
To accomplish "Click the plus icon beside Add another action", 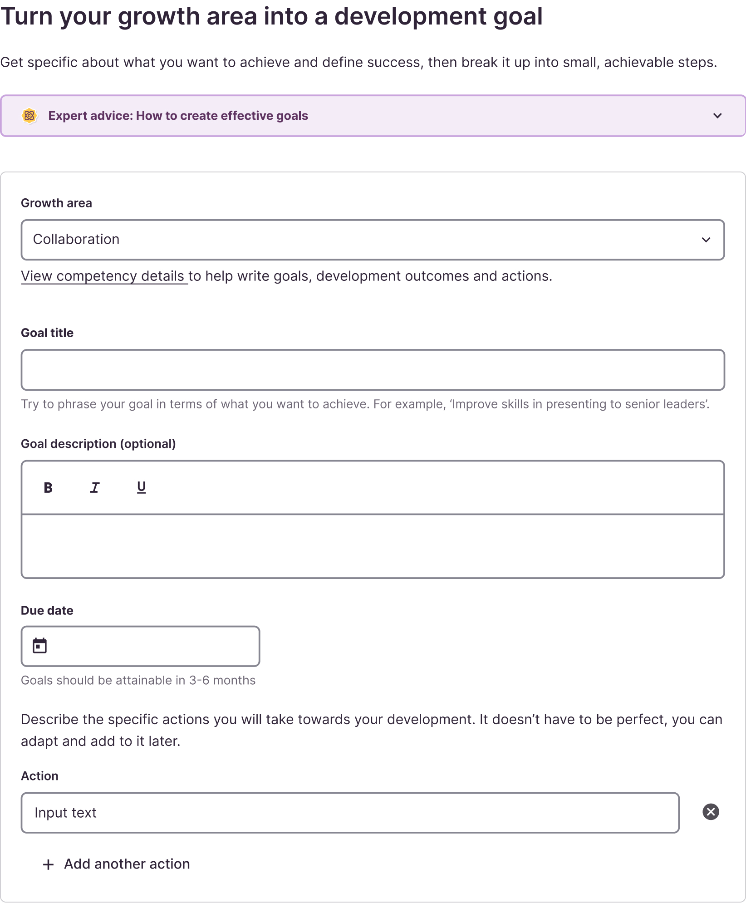I will click(x=48, y=864).
